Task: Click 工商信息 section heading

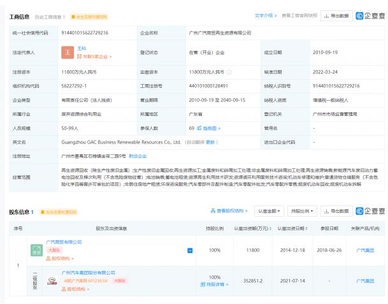Action: point(19,17)
